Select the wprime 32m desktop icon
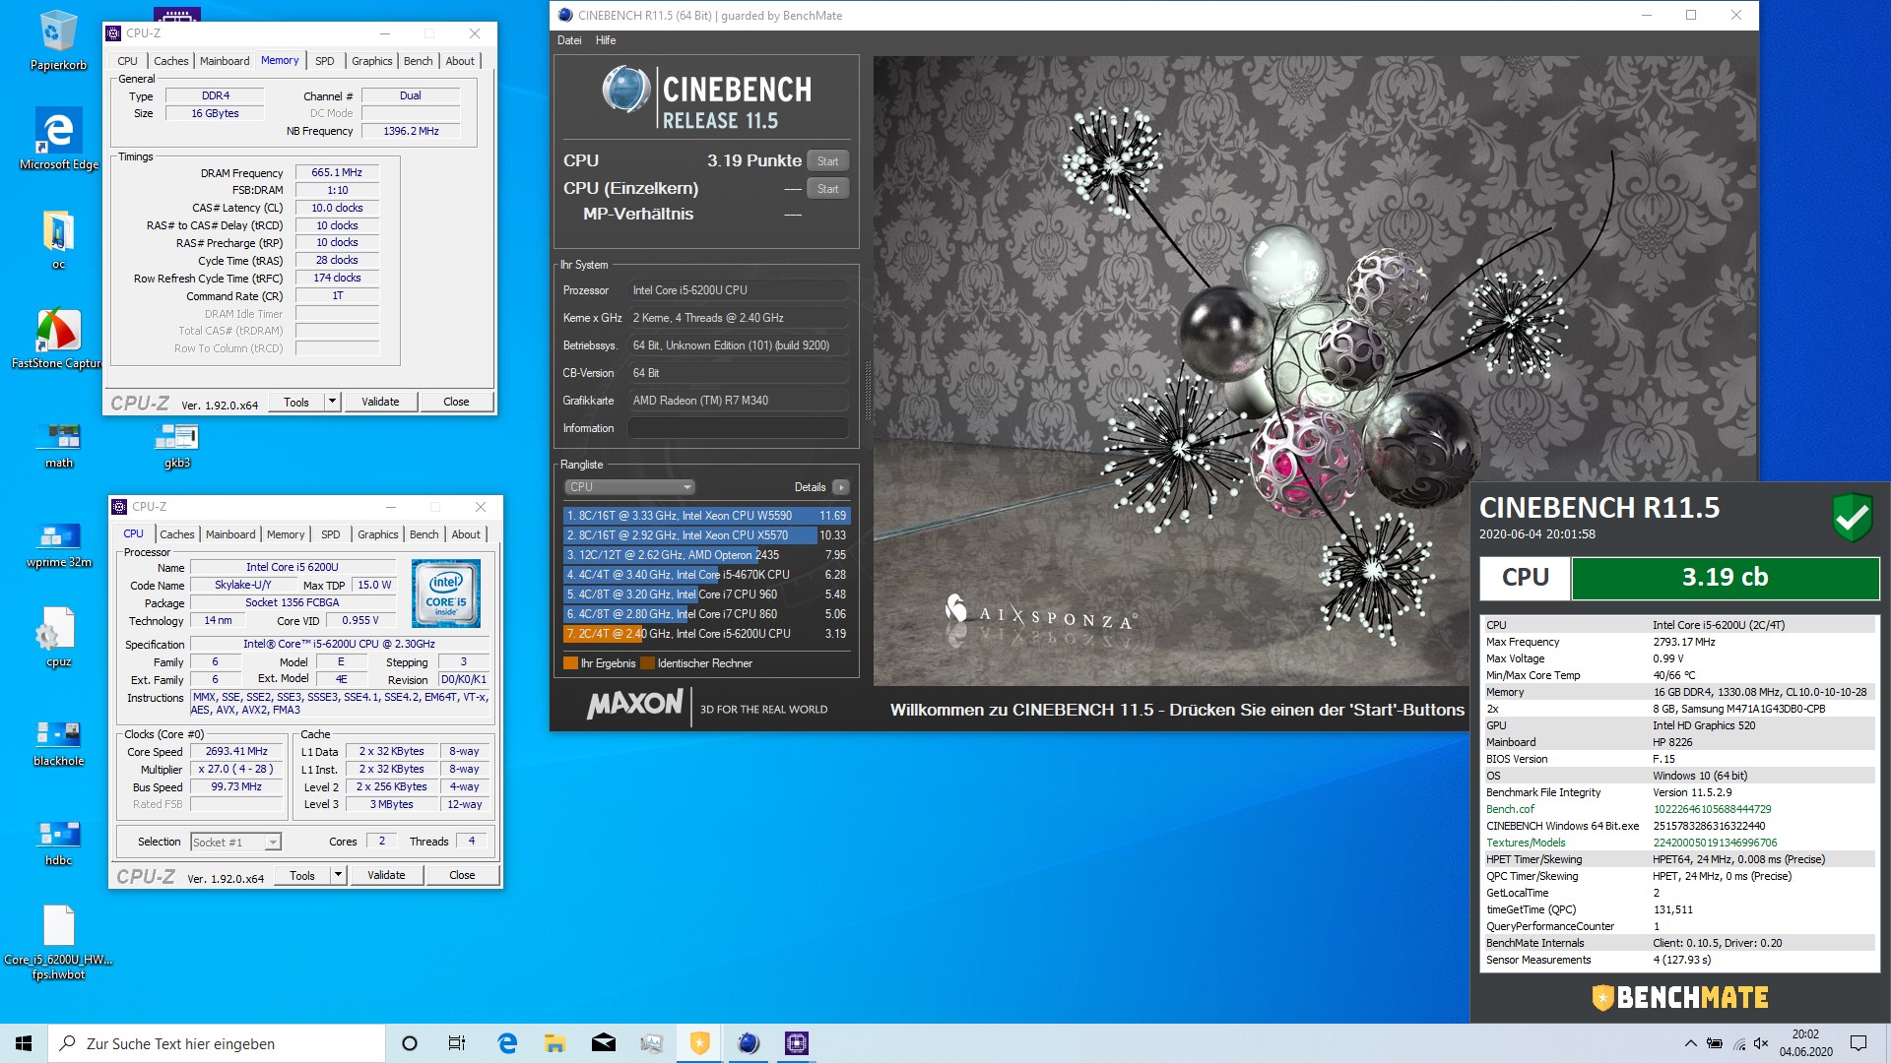Viewport: 1891px width, 1063px height. (58, 544)
